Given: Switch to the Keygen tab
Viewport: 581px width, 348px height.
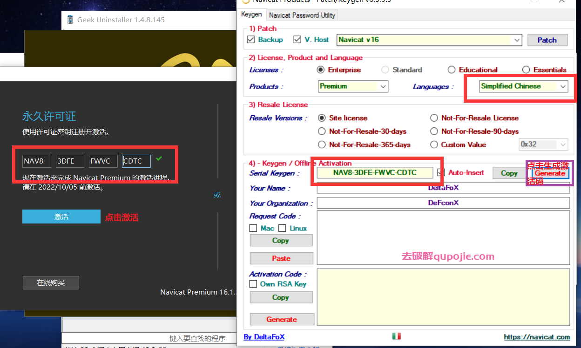Looking at the screenshot, I should 251,14.
